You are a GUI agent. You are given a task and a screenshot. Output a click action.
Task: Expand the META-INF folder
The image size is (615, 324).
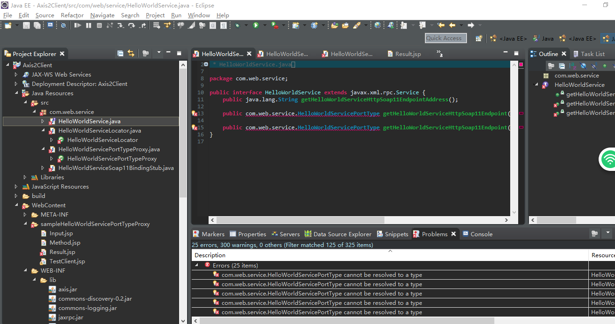pos(25,215)
